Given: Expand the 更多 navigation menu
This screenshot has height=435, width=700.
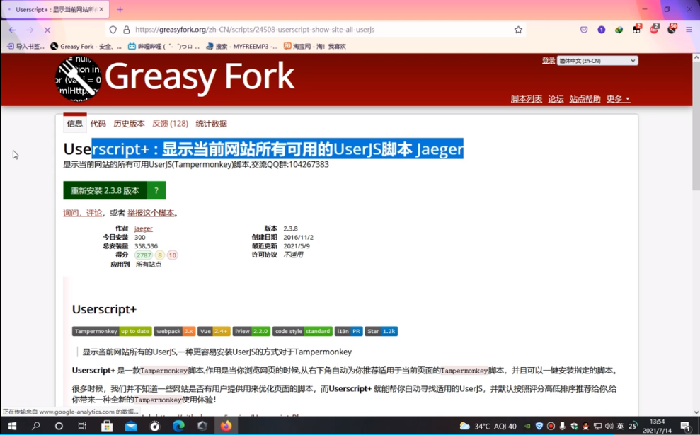Looking at the screenshot, I should click(x=618, y=99).
